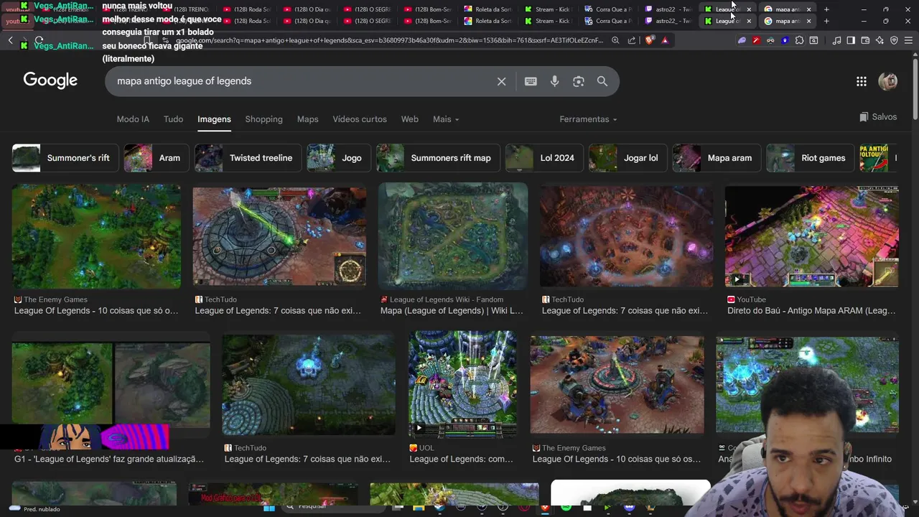Open the Google account profile picture

tap(888, 81)
